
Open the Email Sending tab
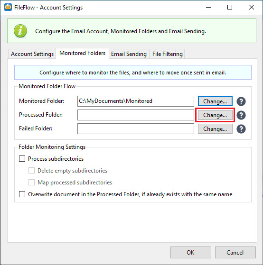coord(129,54)
